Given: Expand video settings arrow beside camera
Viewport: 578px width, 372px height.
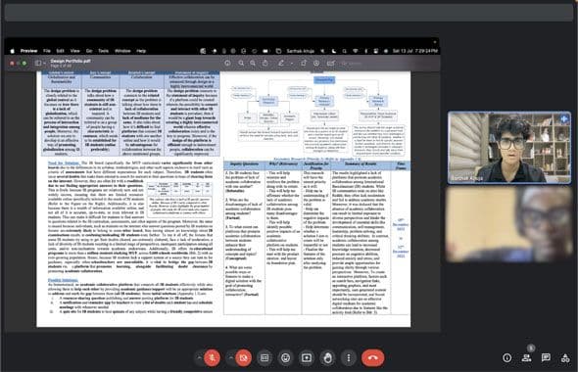Looking at the screenshot, I should tap(230, 357).
